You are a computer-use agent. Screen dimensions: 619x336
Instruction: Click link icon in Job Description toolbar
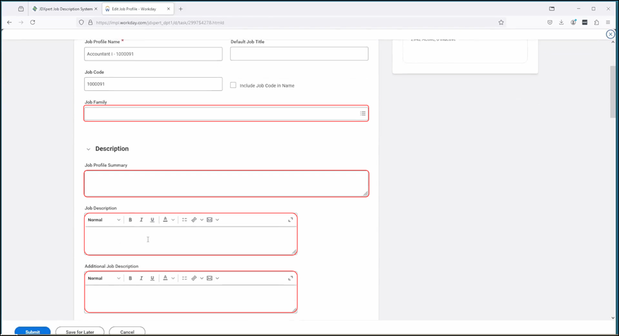pyautogui.click(x=194, y=220)
